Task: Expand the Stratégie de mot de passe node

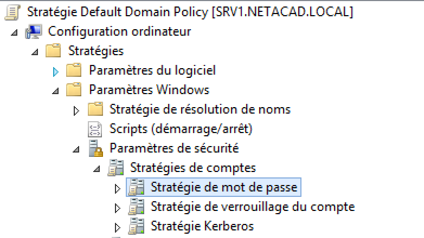Action: click(118, 188)
